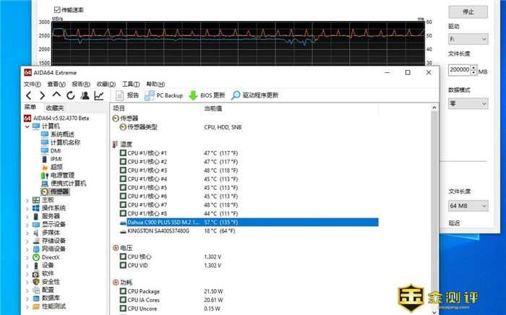Collapse the 计算机 tree node

pyautogui.click(x=27, y=126)
